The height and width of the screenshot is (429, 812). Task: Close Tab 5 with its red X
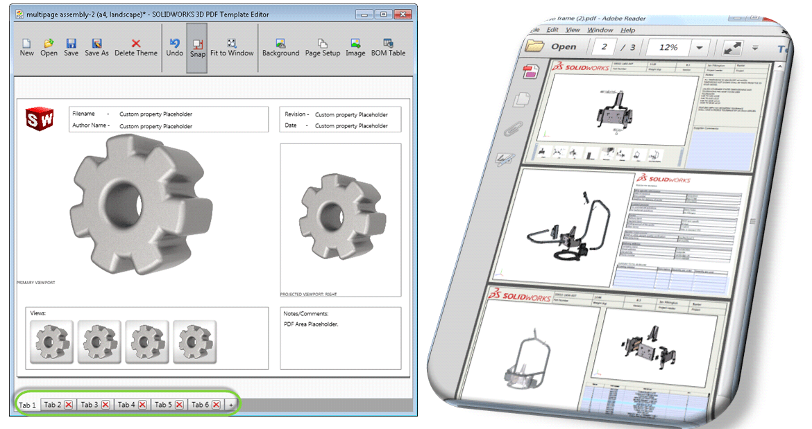179,405
